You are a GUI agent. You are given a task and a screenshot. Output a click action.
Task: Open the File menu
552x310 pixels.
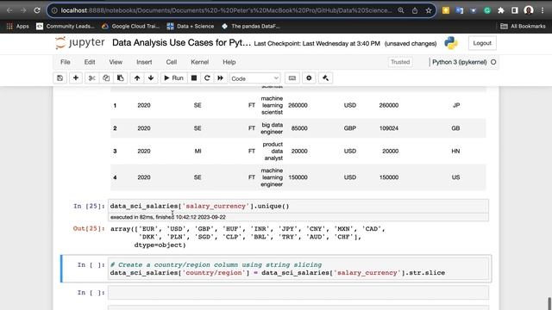(x=66, y=62)
